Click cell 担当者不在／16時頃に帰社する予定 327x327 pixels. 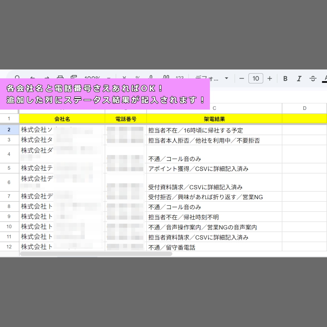click(x=214, y=130)
